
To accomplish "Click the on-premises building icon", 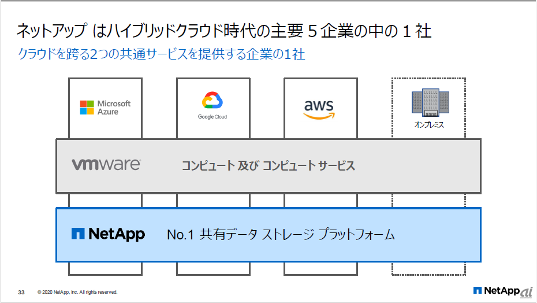I will (428, 104).
